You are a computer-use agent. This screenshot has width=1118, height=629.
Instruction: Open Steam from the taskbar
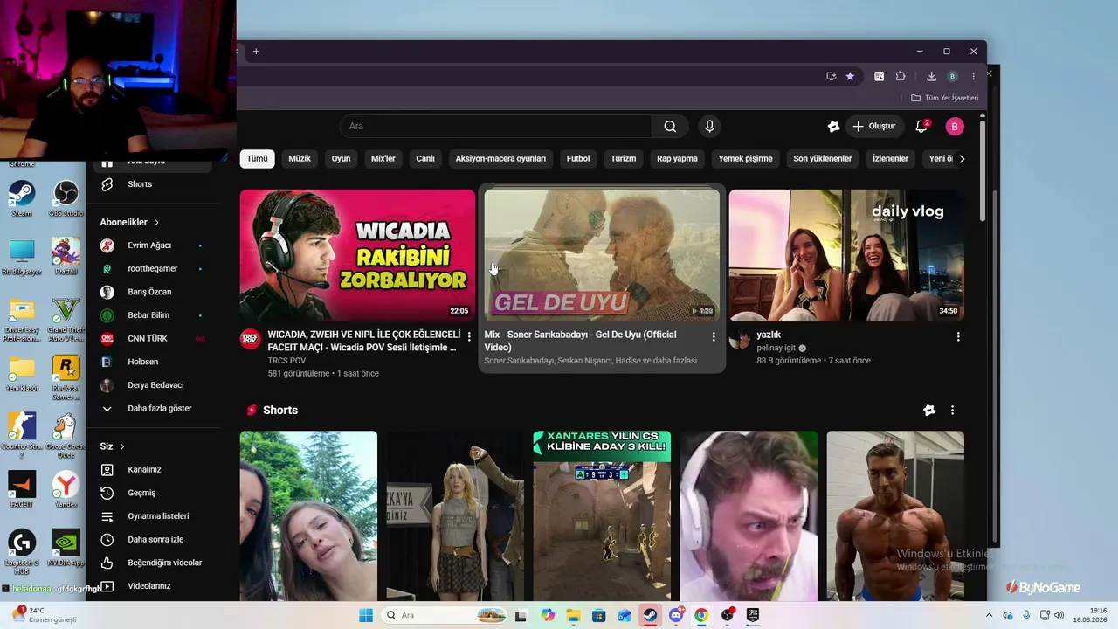coord(650,615)
